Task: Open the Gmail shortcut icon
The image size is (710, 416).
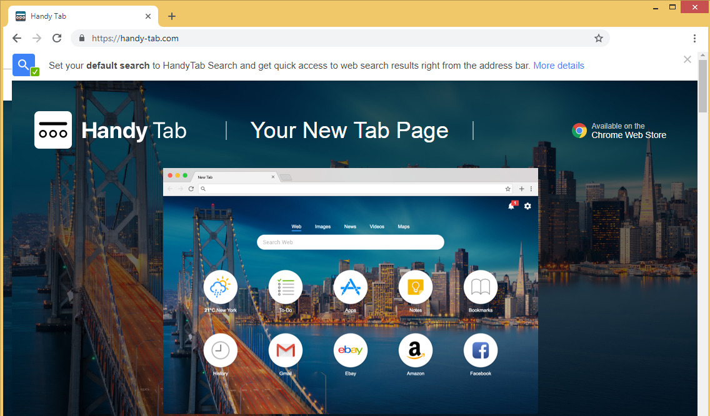Action: (286, 350)
